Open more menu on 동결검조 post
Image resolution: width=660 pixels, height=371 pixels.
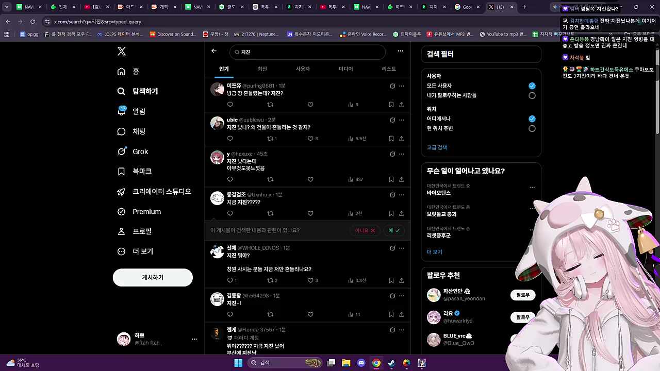(x=402, y=195)
